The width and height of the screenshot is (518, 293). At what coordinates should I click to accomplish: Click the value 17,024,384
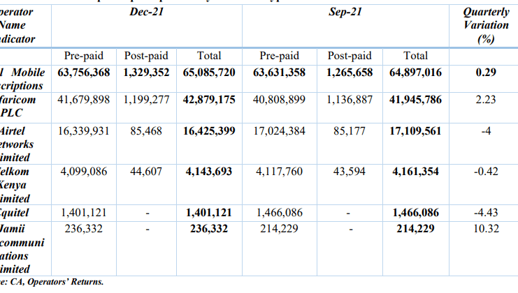279,131
